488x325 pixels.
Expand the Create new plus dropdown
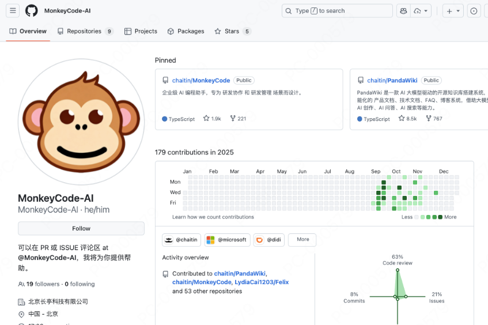pyautogui.click(x=453, y=11)
